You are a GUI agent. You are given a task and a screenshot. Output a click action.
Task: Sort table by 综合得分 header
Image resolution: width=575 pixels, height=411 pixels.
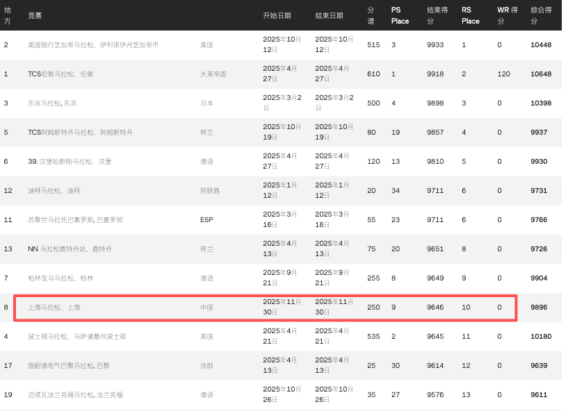click(543, 15)
